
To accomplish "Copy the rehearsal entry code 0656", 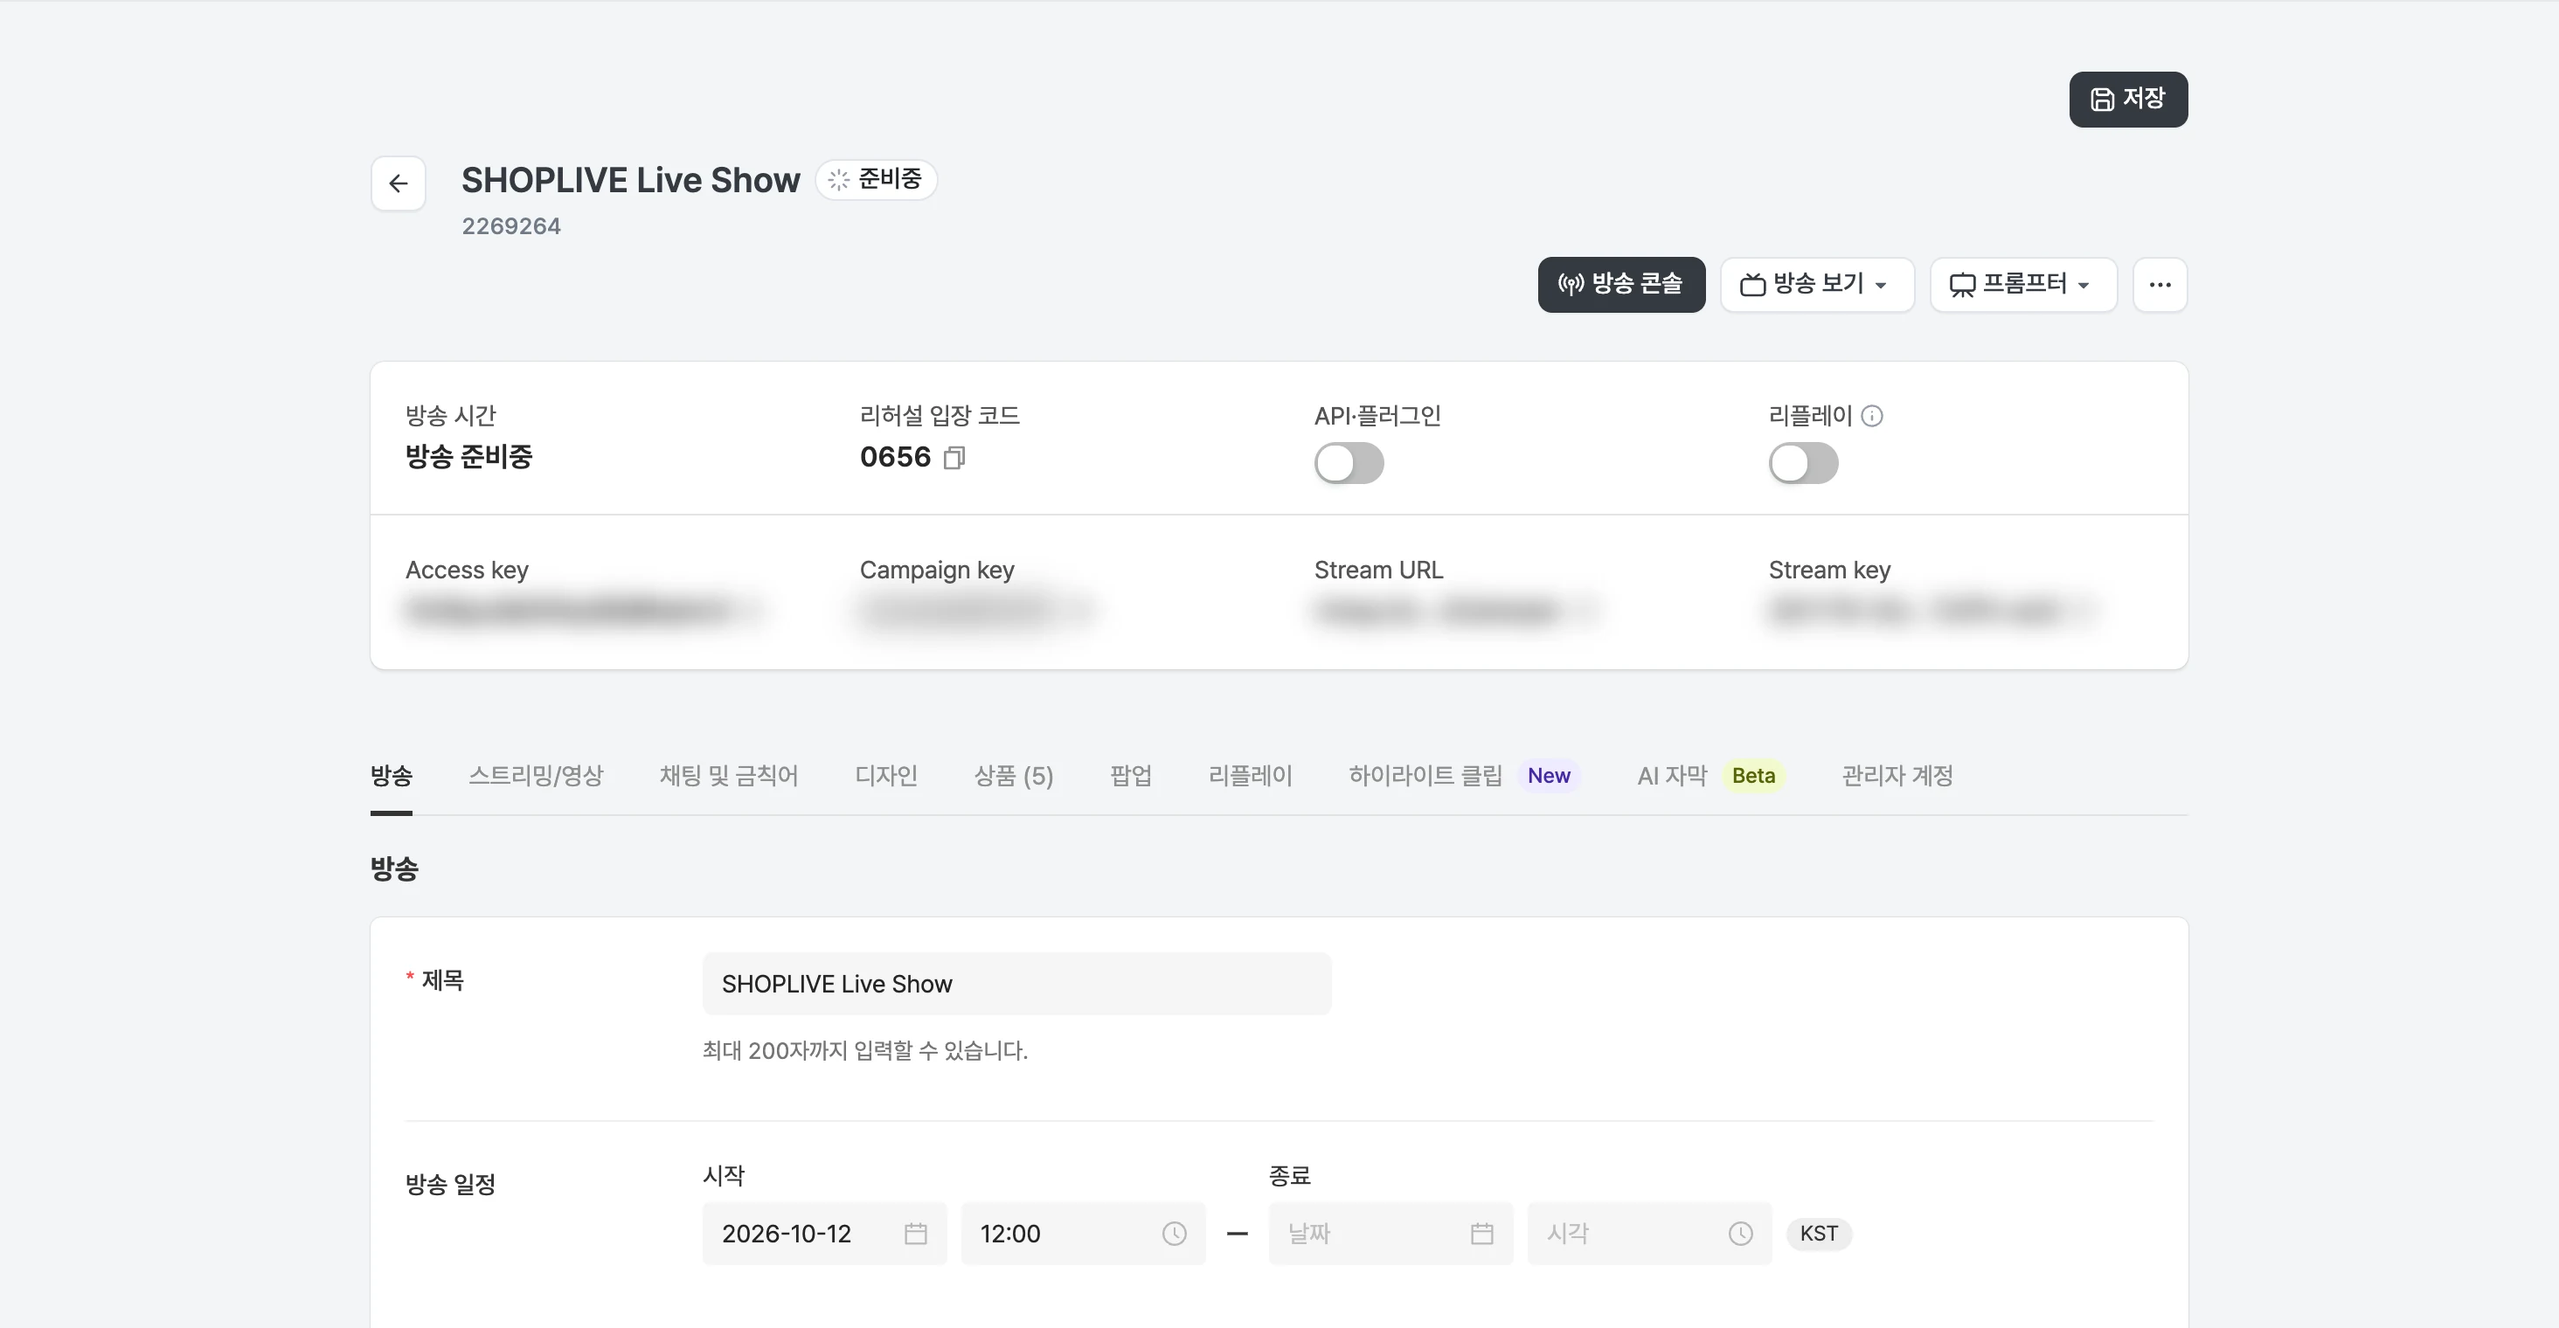I will [954, 457].
